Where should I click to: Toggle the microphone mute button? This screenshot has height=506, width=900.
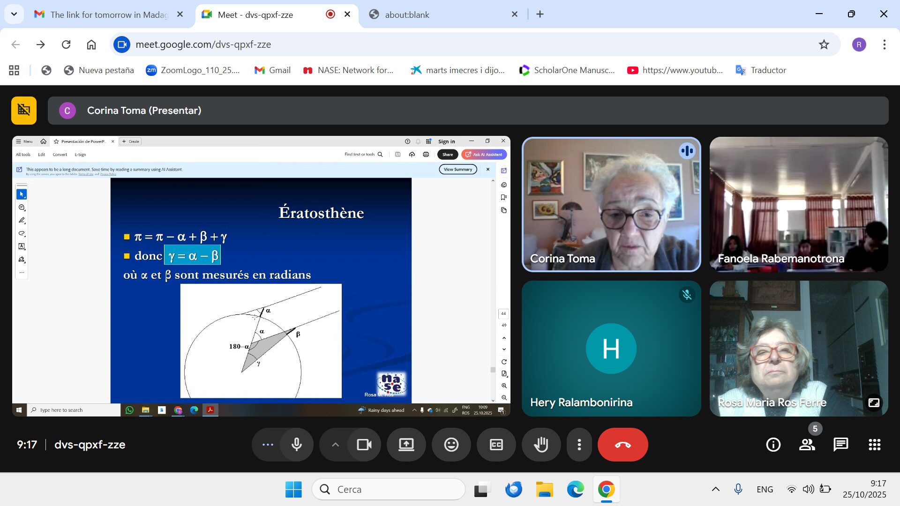(x=296, y=445)
